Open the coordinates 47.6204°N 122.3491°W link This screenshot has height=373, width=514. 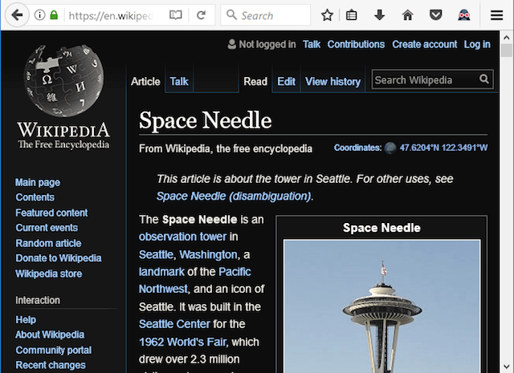(443, 148)
